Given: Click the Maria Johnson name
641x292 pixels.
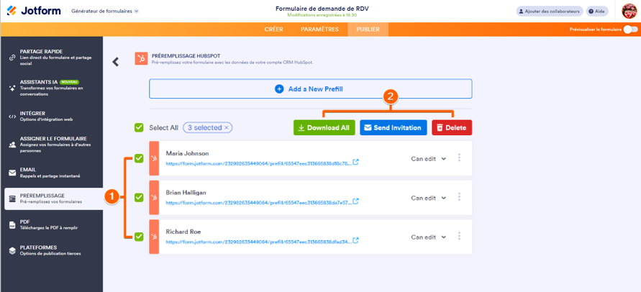Looking at the screenshot, I should [x=187, y=153].
